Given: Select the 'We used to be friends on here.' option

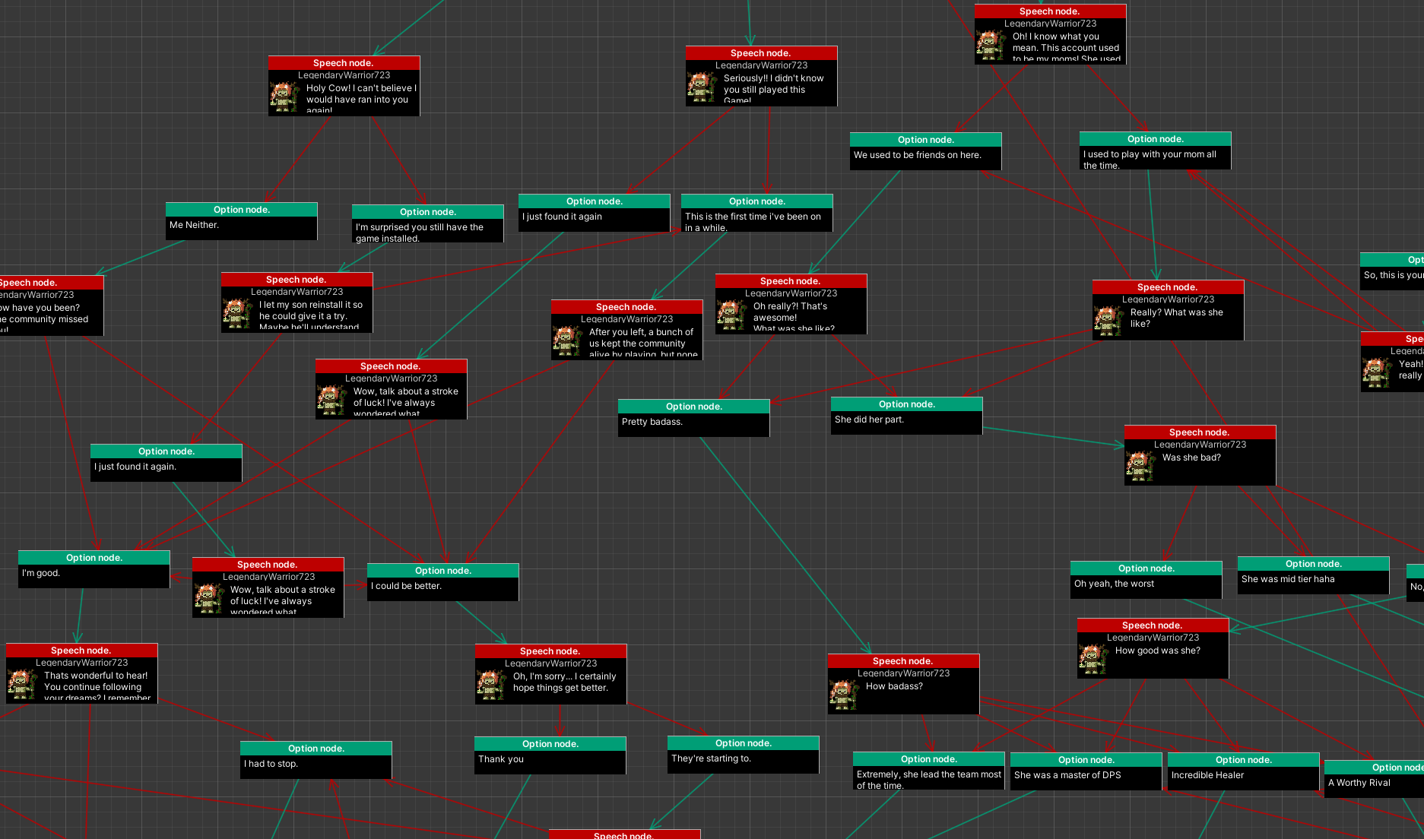Looking at the screenshot, I should (926, 151).
